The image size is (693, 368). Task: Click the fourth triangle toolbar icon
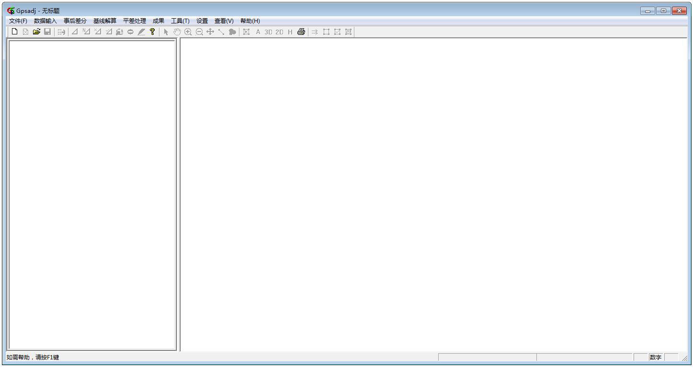(108, 32)
